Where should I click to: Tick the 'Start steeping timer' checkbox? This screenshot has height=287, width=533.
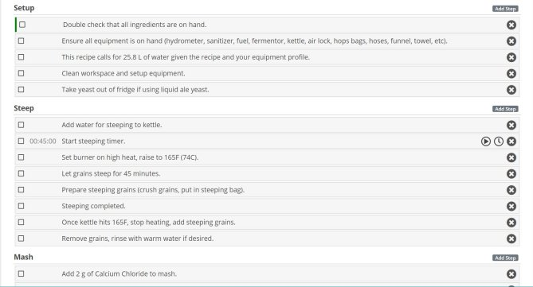click(21, 141)
